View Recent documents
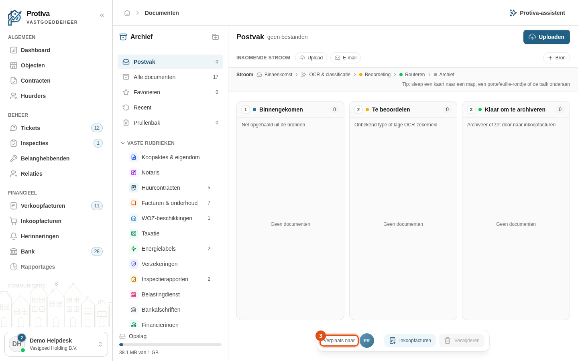This screenshot has width=578, height=361. [170, 107]
